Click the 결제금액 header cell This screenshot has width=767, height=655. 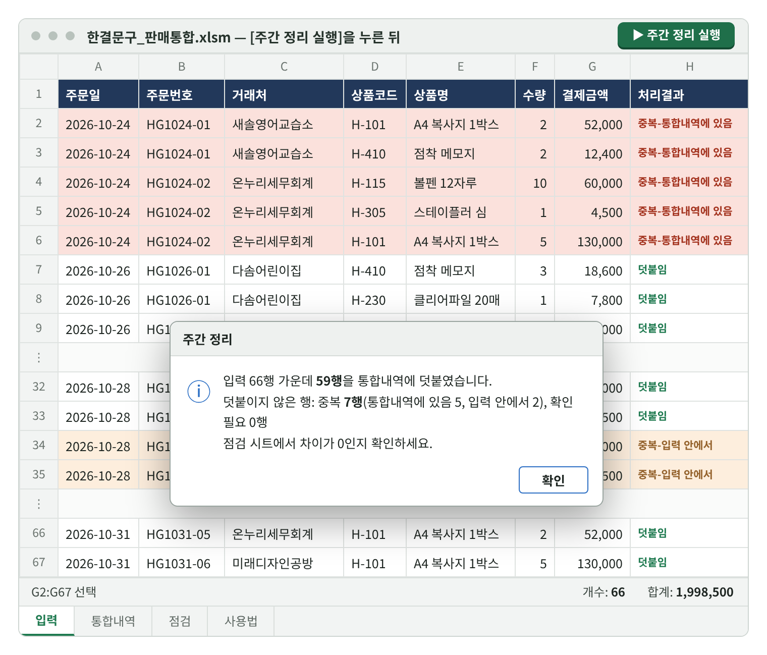tap(592, 94)
